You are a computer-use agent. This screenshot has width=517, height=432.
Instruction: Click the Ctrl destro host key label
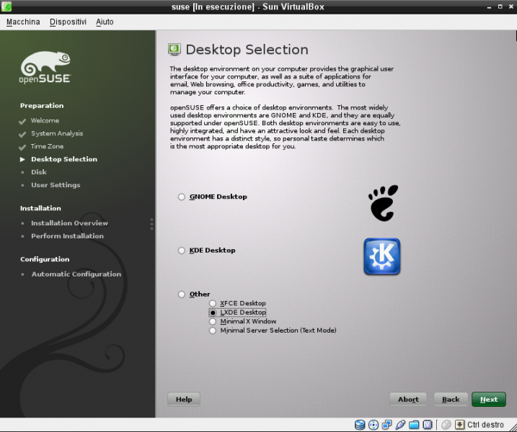pyautogui.click(x=485, y=425)
